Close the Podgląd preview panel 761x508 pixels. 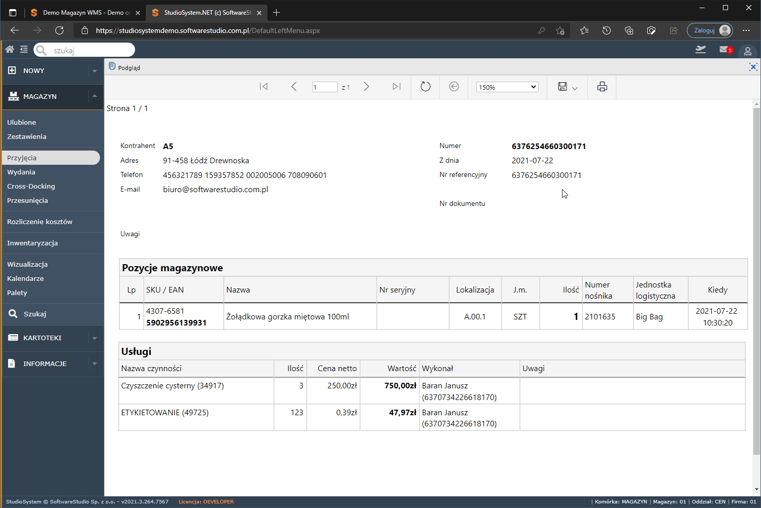pyautogui.click(x=753, y=67)
